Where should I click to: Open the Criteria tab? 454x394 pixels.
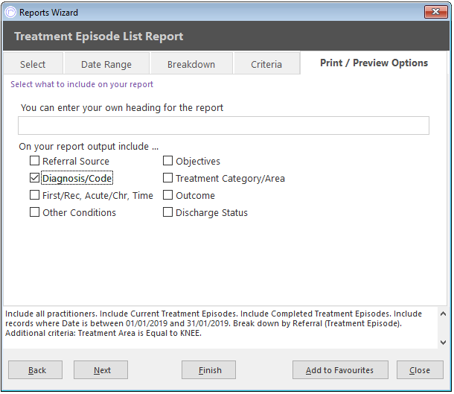click(x=266, y=64)
